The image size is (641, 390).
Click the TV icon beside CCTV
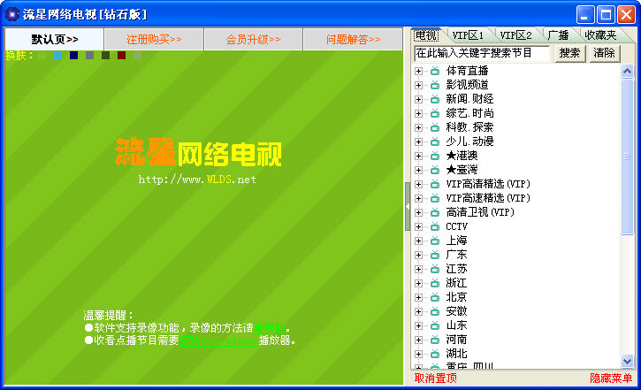click(x=434, y=226)
